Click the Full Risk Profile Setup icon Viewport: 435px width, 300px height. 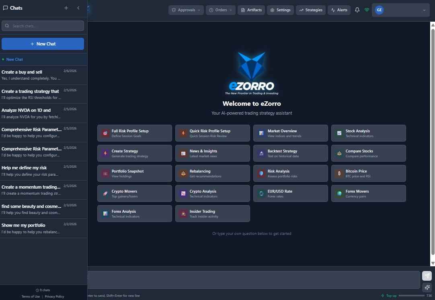pyautogui.click(x=105, y=133)
